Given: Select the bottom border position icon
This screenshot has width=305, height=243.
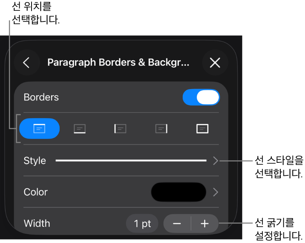Looking at the screenshot, I should (80, 129).
